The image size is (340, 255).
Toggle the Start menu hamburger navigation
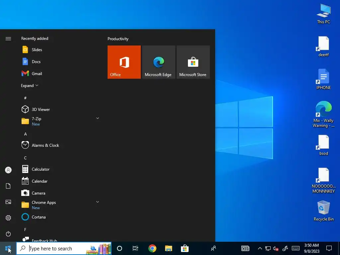pos(8,39)
